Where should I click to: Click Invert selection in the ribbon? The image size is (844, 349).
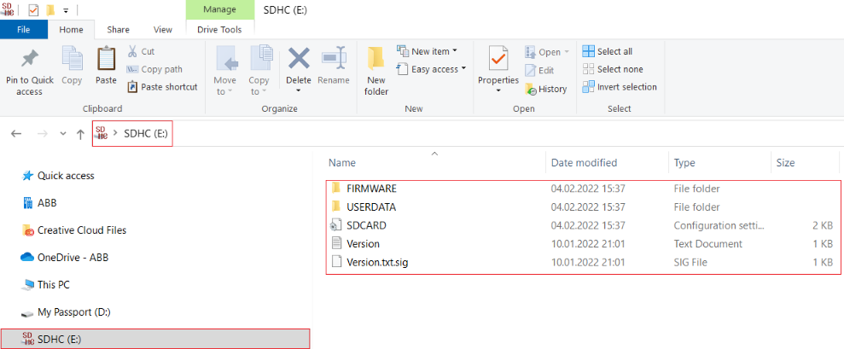click(620, 87)
